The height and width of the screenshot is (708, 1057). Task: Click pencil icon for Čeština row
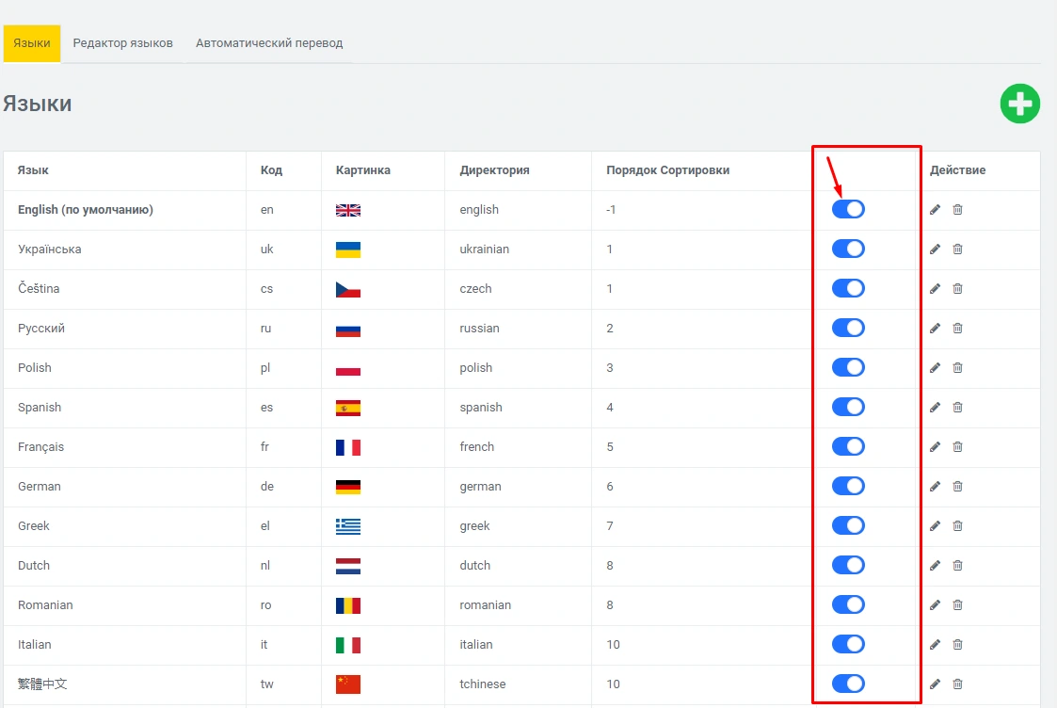[x=935, y=289]
